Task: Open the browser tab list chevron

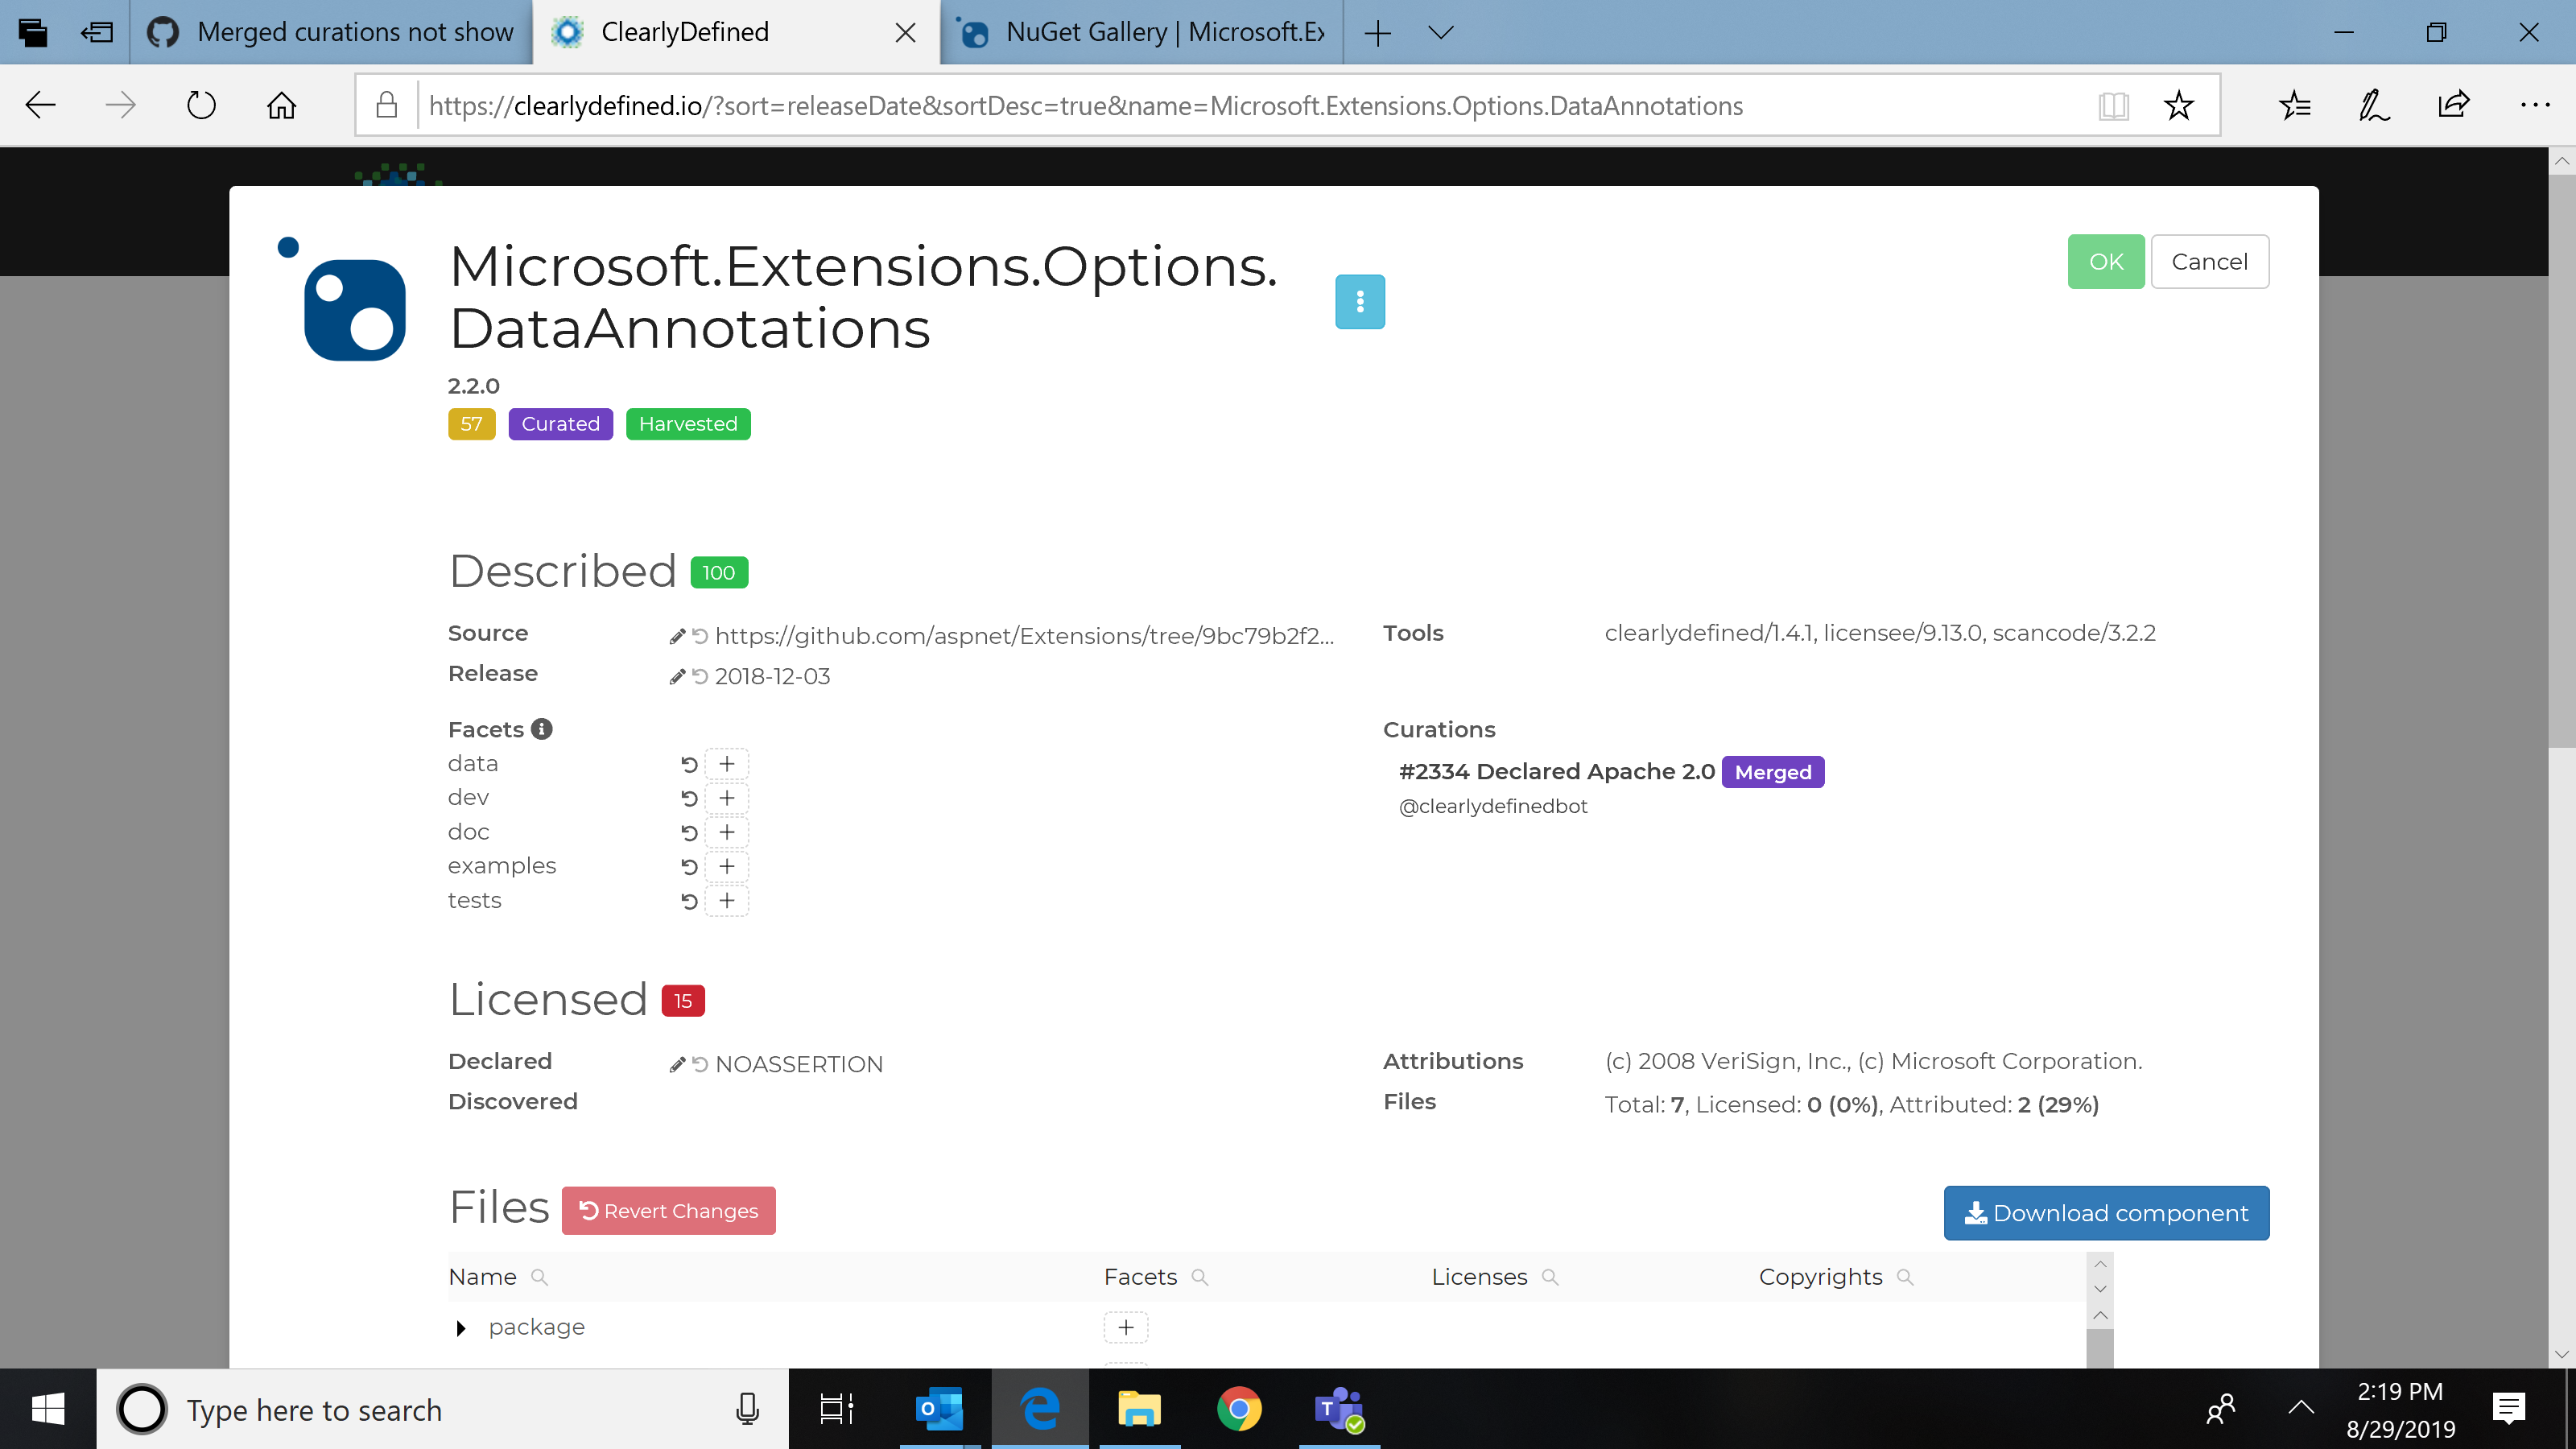Action: (x=1440, y=31)
